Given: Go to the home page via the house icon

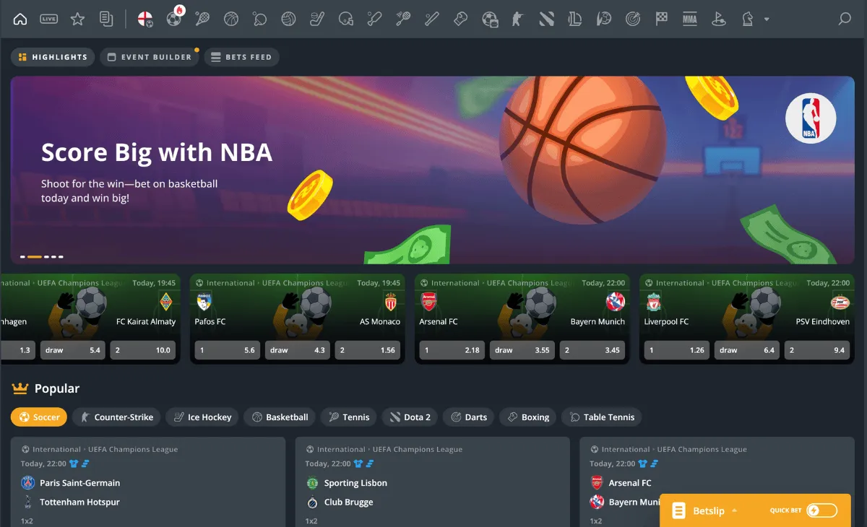Looking at the screenshot, I should coord(20,19).
